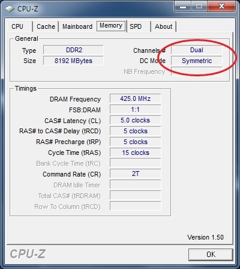Click the Command Rate value 2T
240x269 pixels.
[136, 174]
